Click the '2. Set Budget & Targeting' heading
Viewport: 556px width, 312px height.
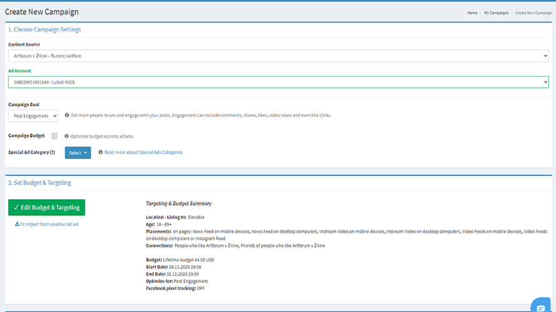(x=39, y=183)
